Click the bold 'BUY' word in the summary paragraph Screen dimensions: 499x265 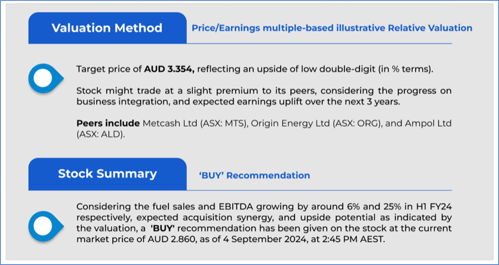click(163, 229)
